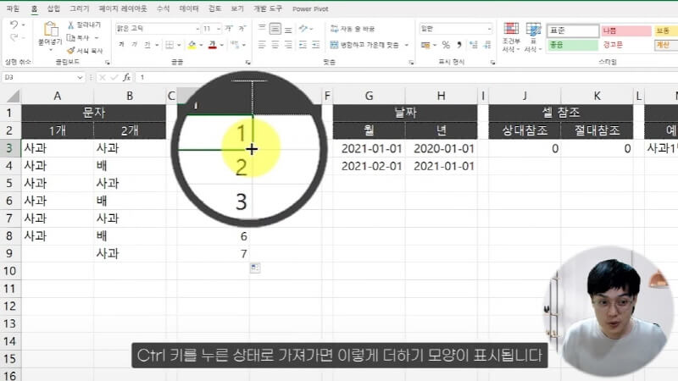Switch to the Page Layout (페이지 레이아웃) tab

tap(123, 8)
